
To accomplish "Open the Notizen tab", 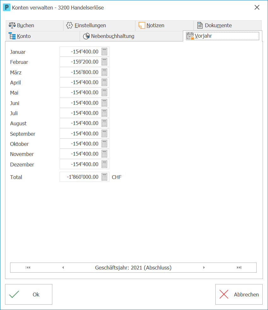I will tap(164, 26).
